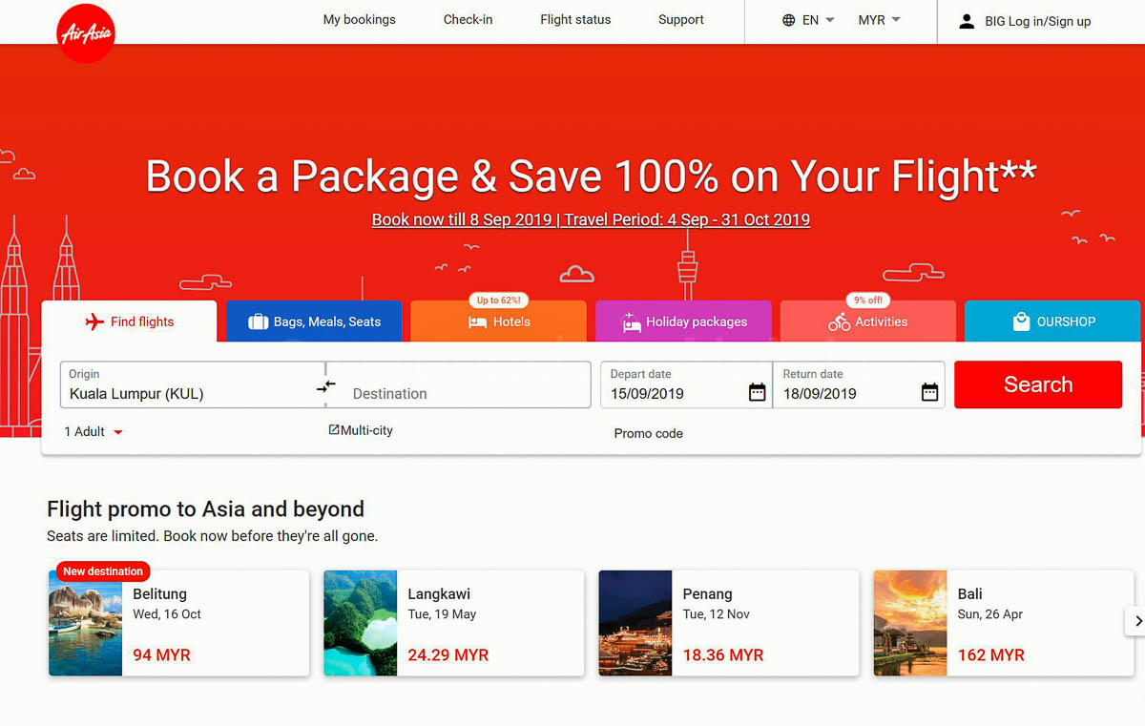The height and width of the screenshot is (726, 1145).
Task: Click the Origin field Kuala Lumpur
Action: pos(193,384)
